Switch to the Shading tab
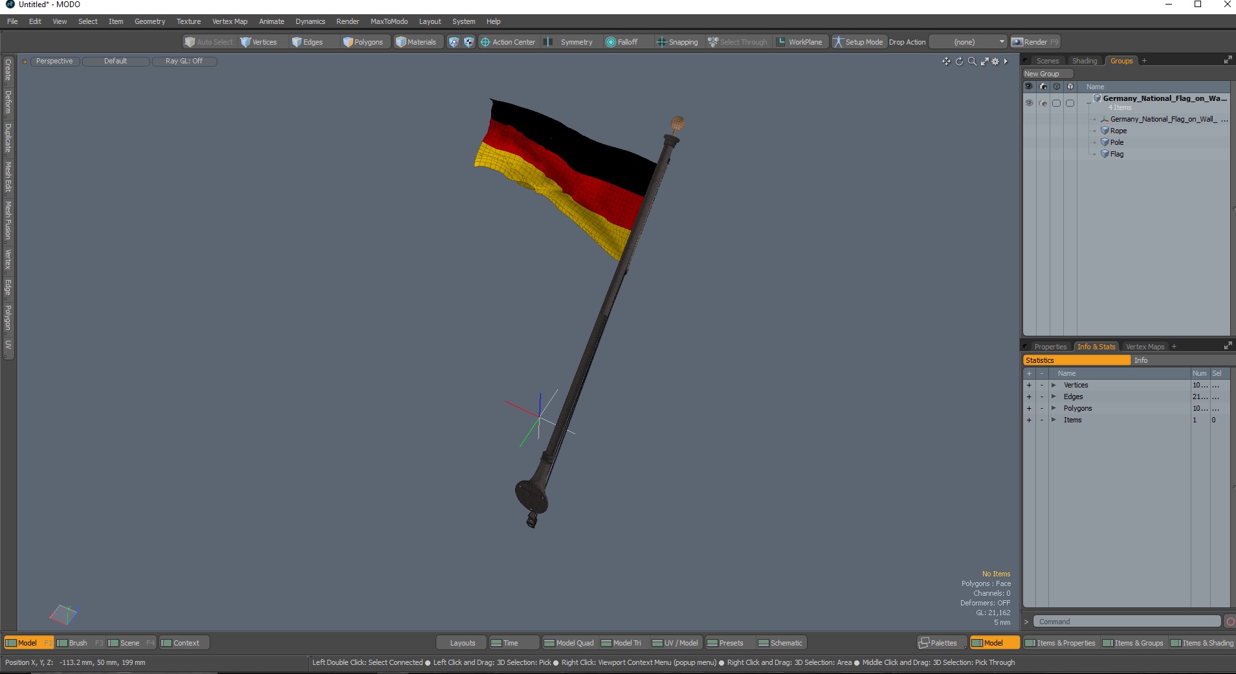 tap(1085, 61)
